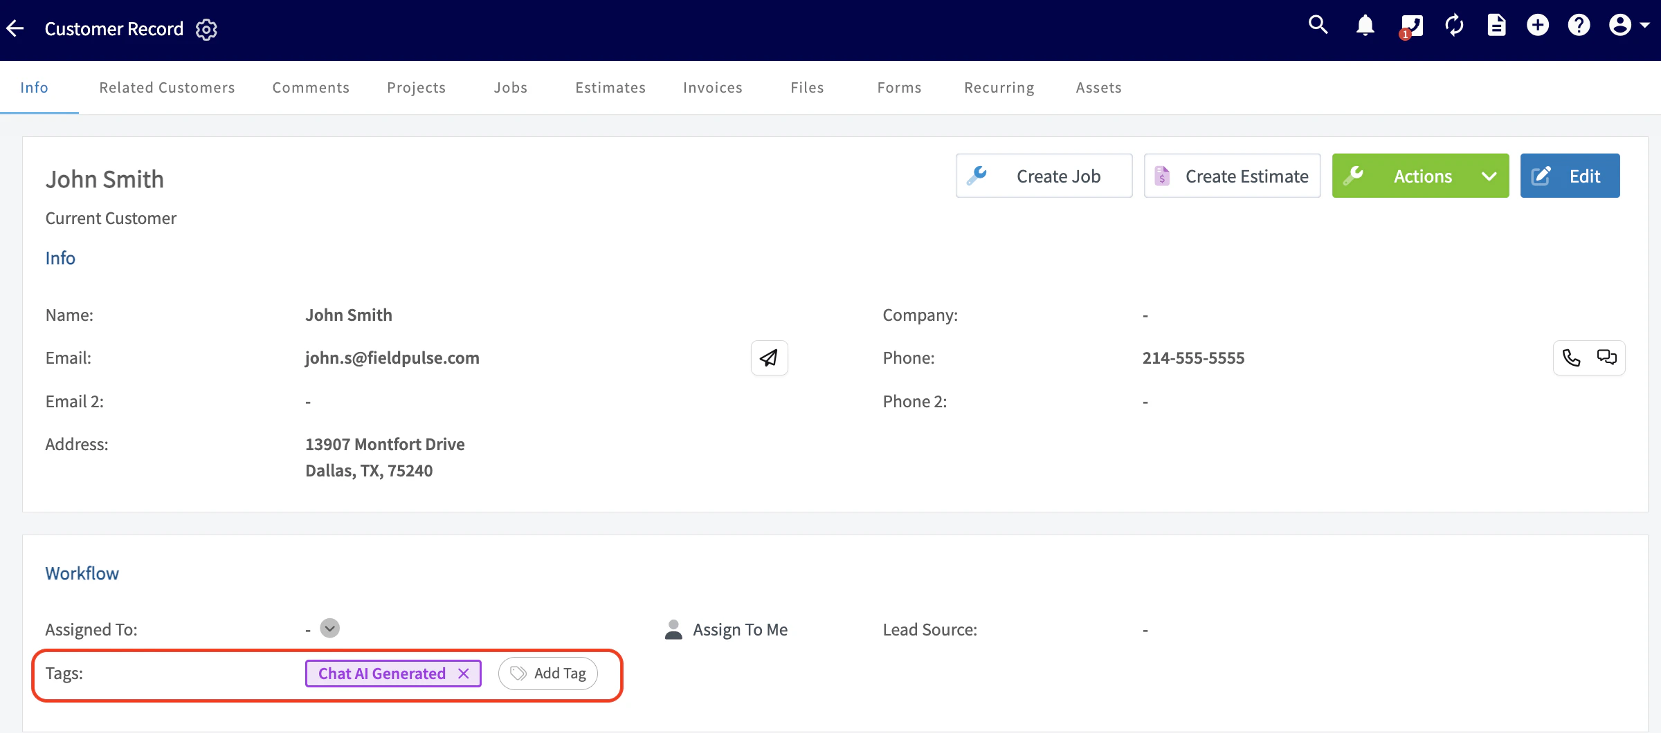Image resolution: width=1661 pixels, height=733 pixels.
Task: Click the address 13907 Montfort Drive
Action: pyautogui.click(x=385, y=444)
